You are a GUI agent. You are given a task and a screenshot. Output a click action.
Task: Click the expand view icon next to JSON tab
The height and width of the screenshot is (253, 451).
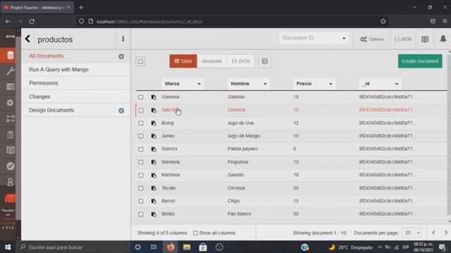tap(265, 61)
